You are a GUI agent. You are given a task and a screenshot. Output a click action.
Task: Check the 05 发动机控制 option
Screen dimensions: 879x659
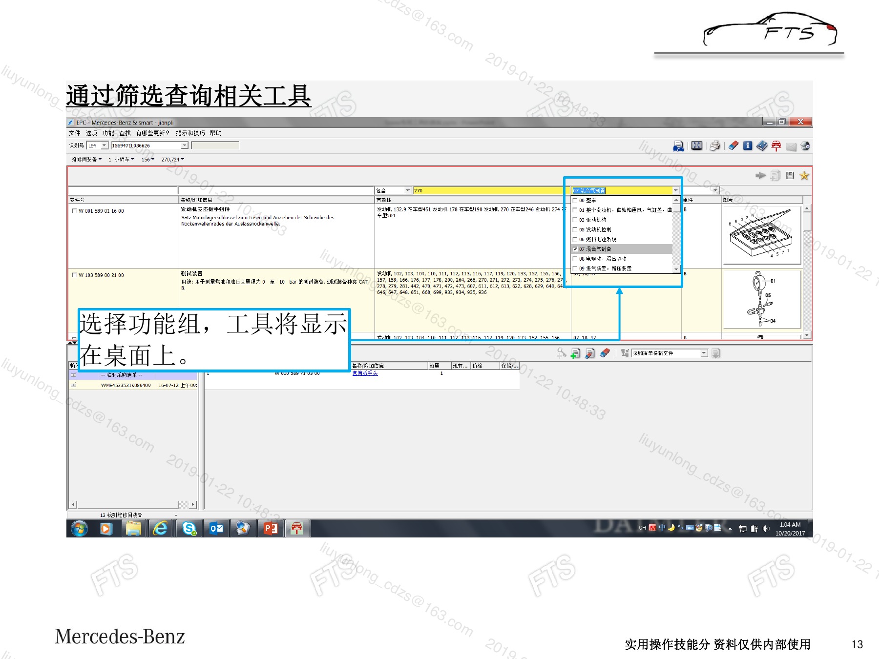(575, 229)
